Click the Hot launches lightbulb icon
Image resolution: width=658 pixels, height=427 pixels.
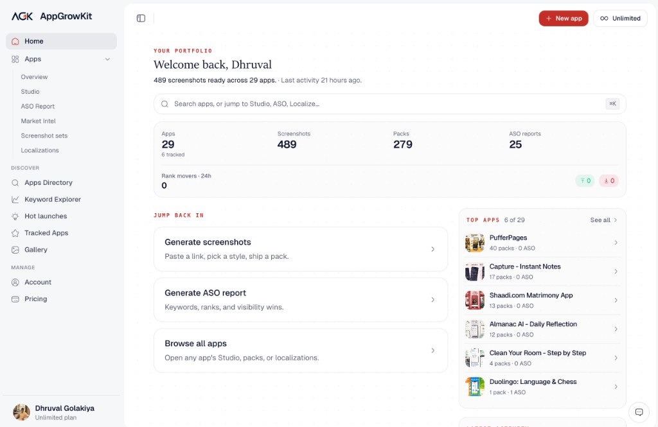pyautogui.click(x=15, y=216)
